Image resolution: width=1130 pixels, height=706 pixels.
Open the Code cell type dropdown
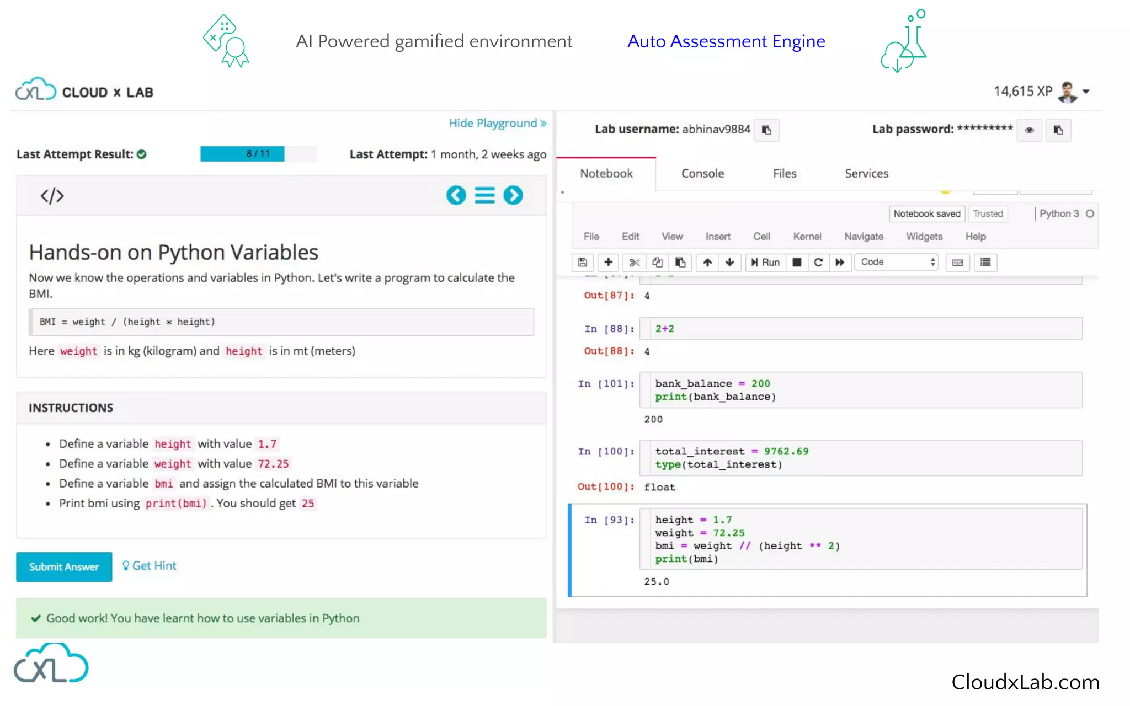tap(897, 263)
